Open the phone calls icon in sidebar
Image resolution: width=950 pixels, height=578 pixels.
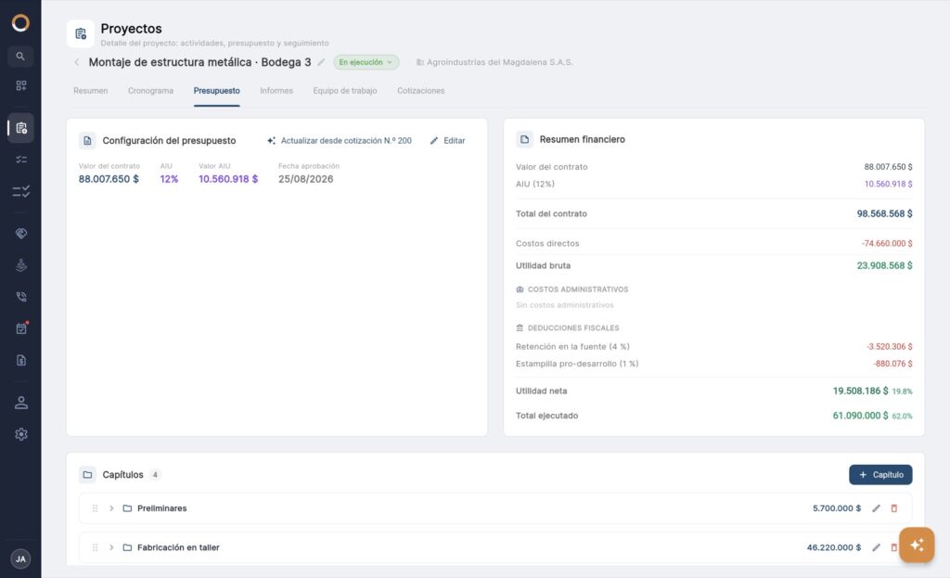pos(20,296)
